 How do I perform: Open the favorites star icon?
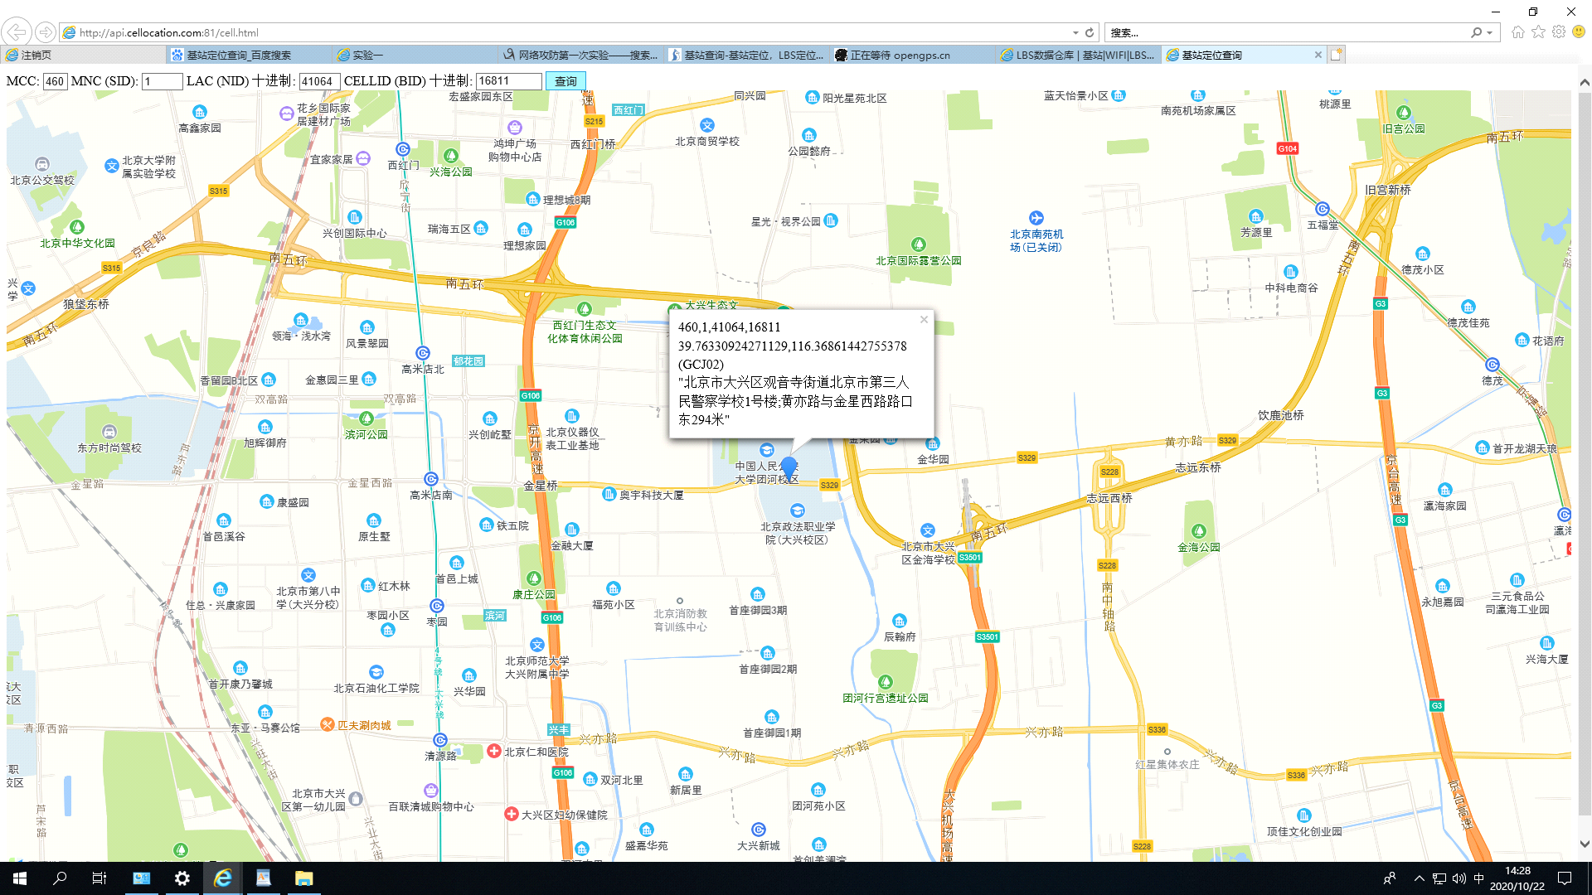[1538, 32]
